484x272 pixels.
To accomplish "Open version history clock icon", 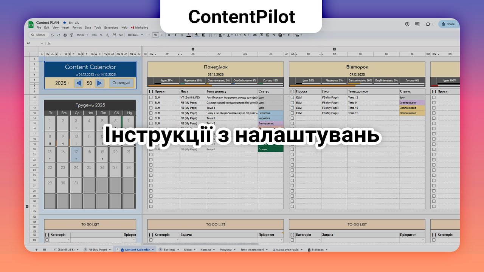I will (407, 24).
